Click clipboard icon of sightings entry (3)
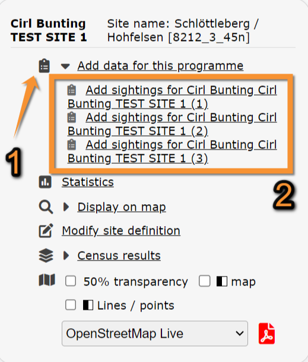 [72, 145]
